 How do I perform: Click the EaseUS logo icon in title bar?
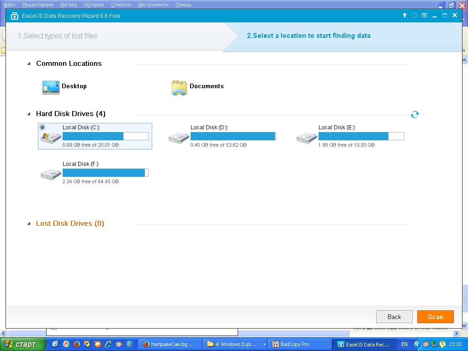14,16
